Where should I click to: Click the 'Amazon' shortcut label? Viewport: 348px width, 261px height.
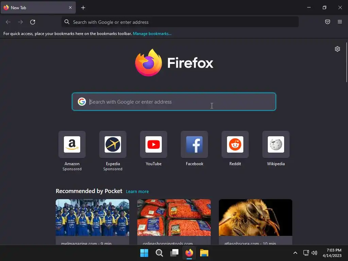pos(72,164)
